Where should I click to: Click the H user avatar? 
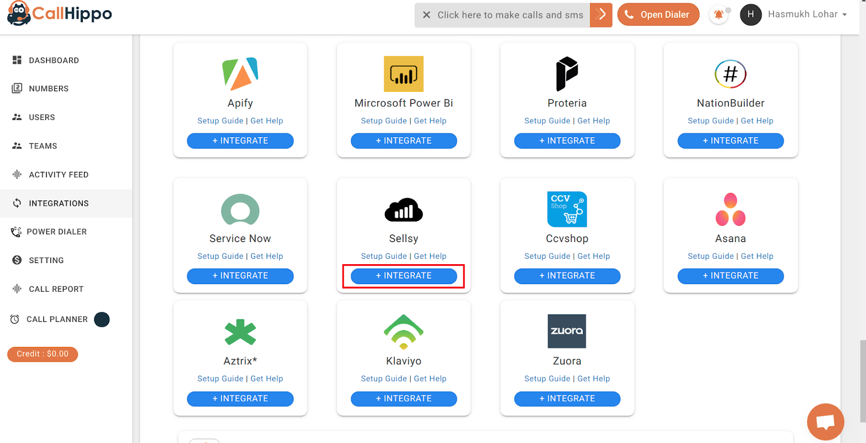click(751, 15)
